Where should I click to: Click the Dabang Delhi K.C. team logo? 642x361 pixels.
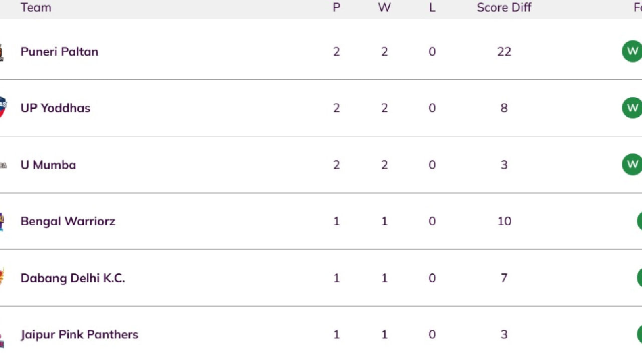click(x=2, y=277)
